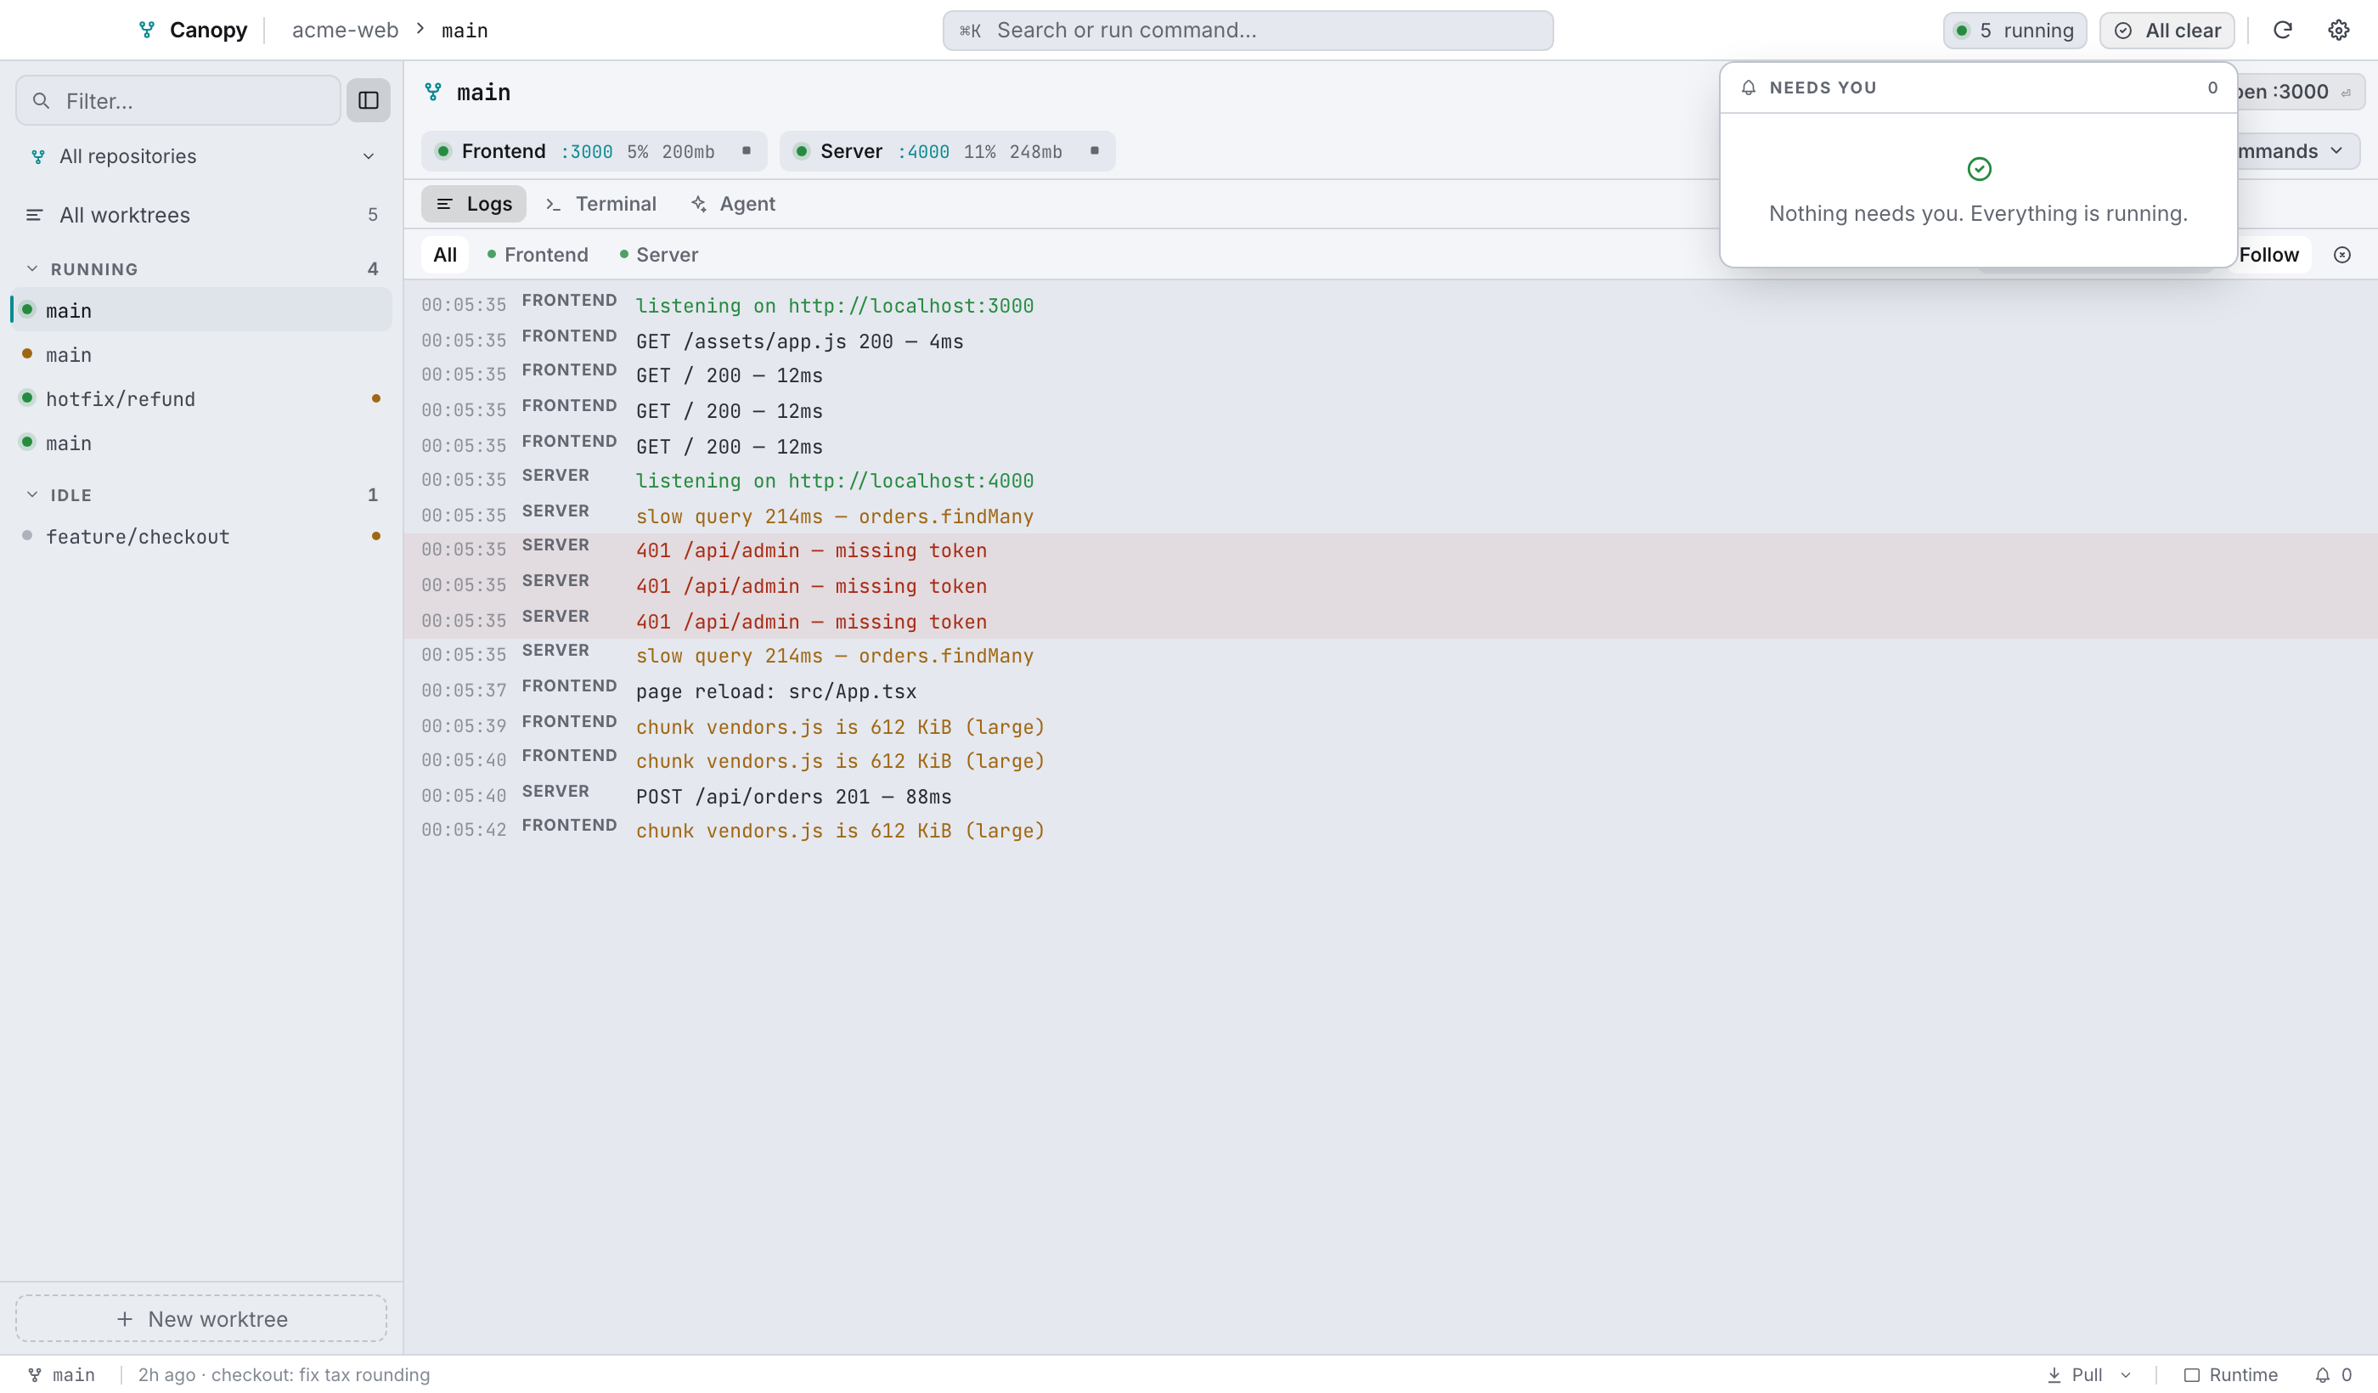Click orange dot on feature/checkout row
The height and width of the screenshot is (1393, 2378).
click(x=375, y=536)
